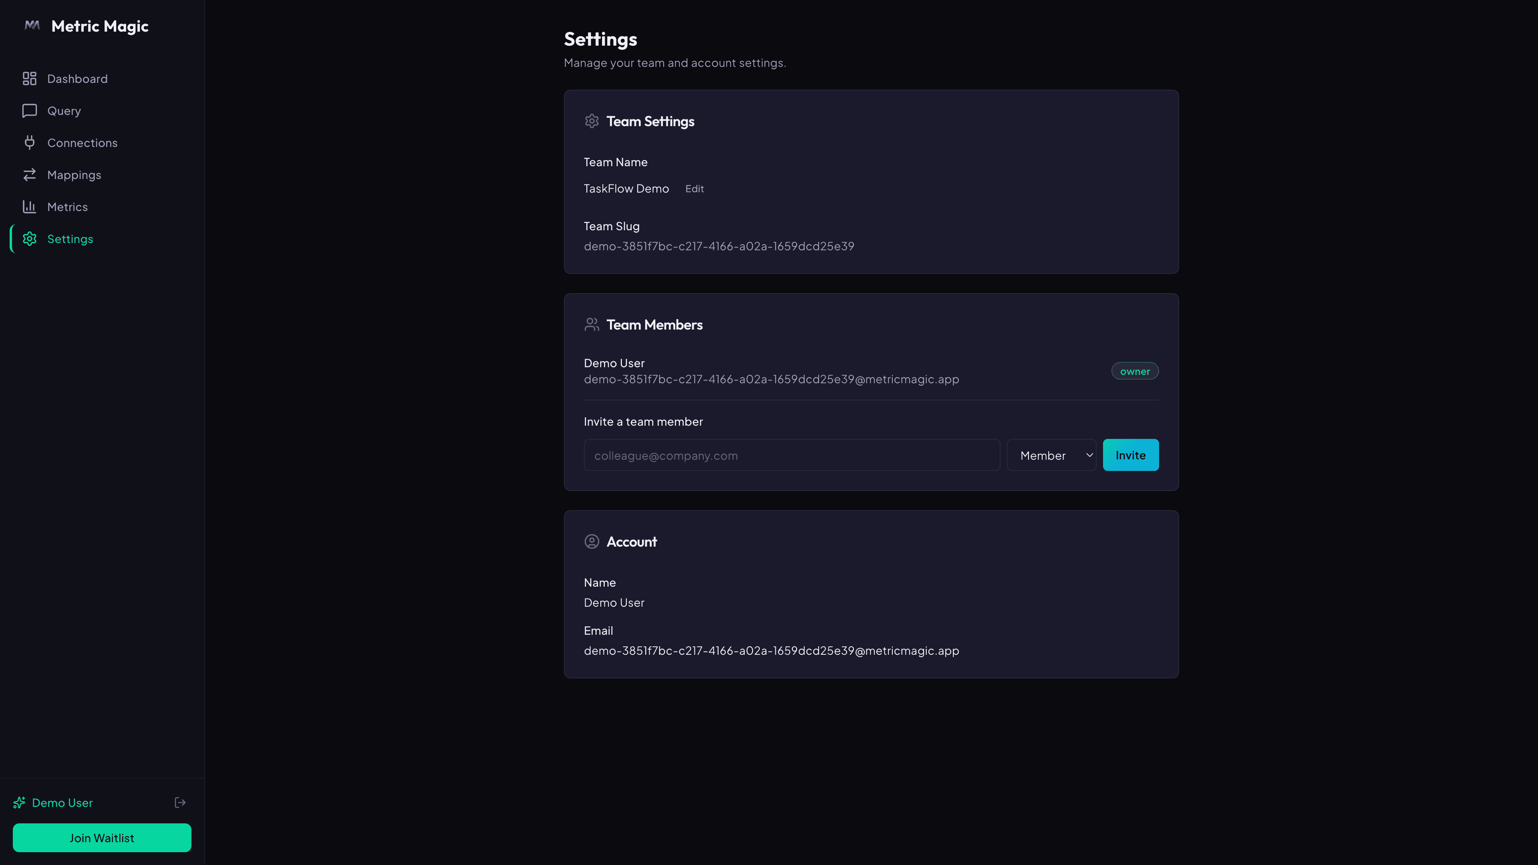Click the Connections plug icon
Viewport: 1538px width, 865px height.
pos(30,143)
